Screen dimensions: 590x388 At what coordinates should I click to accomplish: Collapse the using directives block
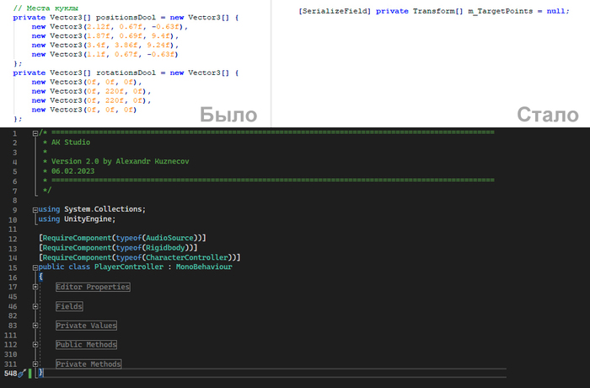pos(35,209)
